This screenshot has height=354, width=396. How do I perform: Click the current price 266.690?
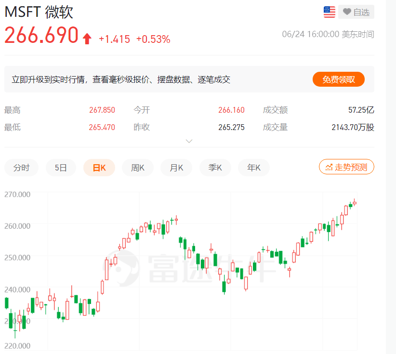point(41,35)
